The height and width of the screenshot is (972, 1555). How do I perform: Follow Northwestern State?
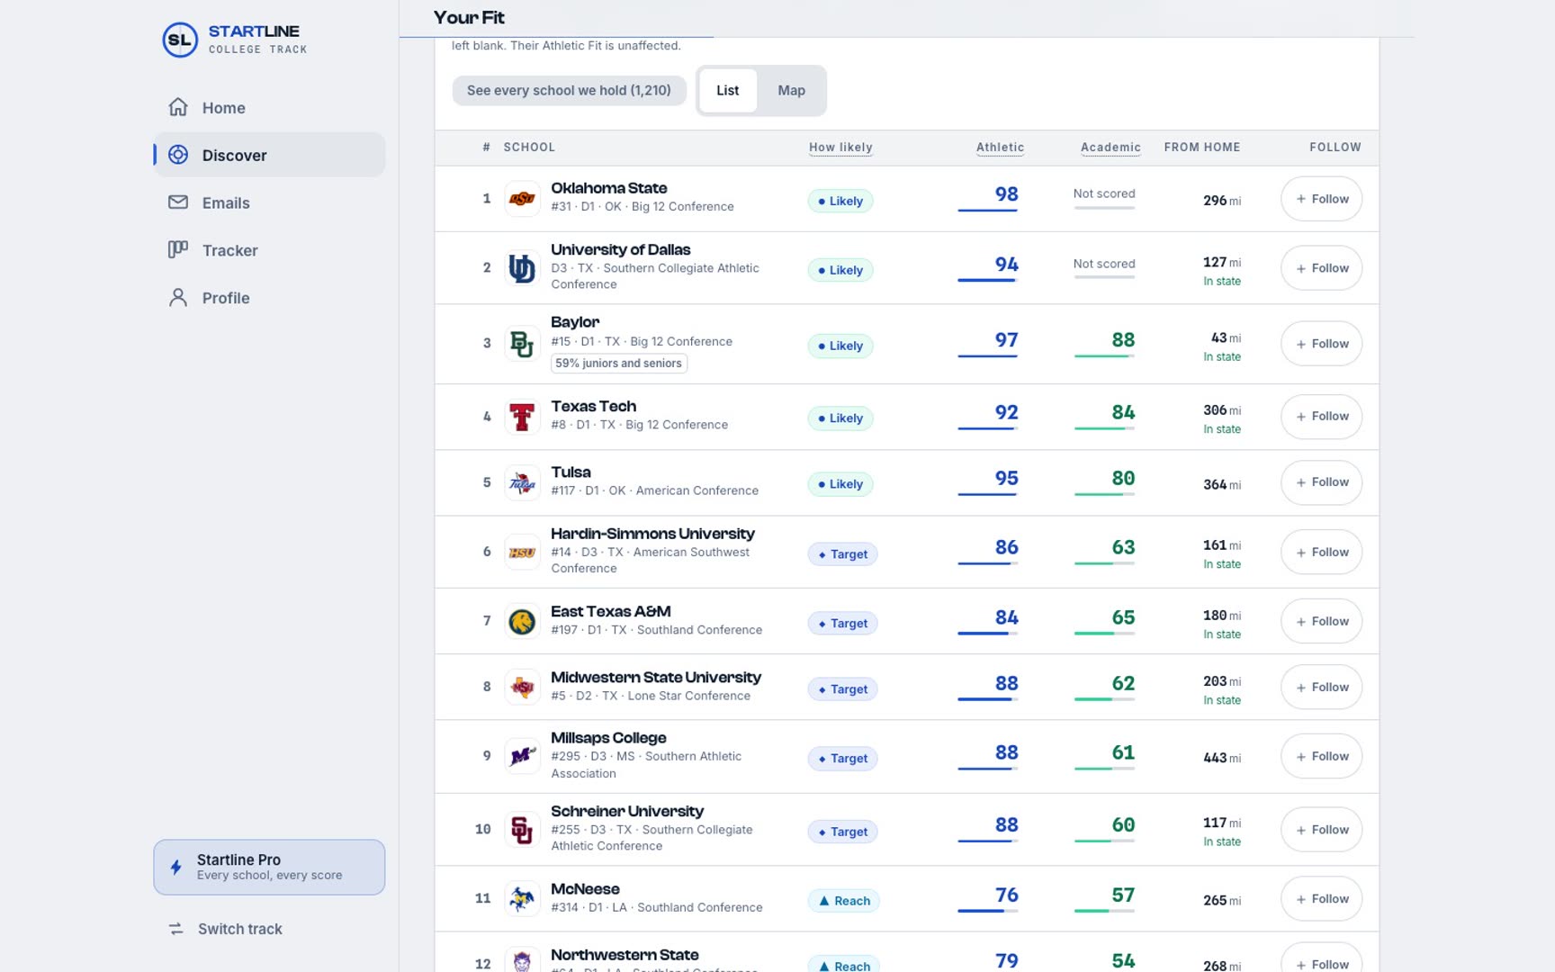point(1321,959)
